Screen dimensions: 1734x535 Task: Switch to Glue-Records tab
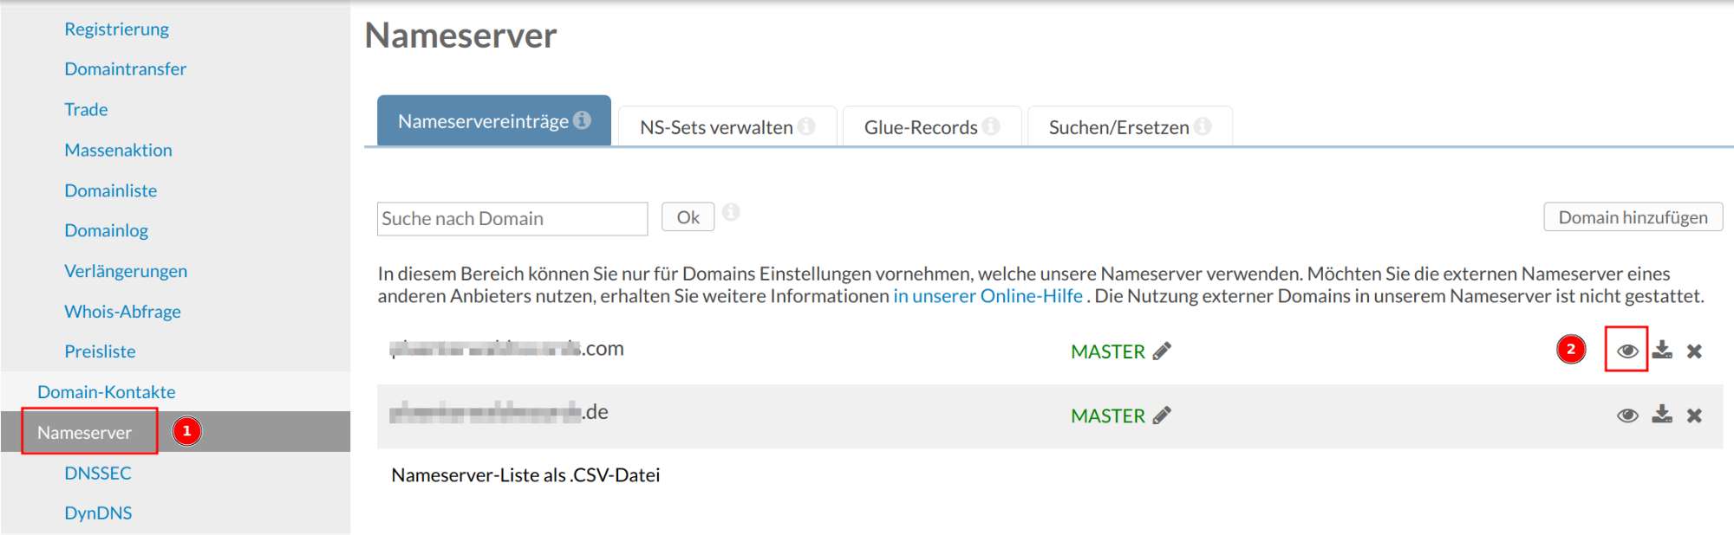pyautogui.click(x=932, y=126)
